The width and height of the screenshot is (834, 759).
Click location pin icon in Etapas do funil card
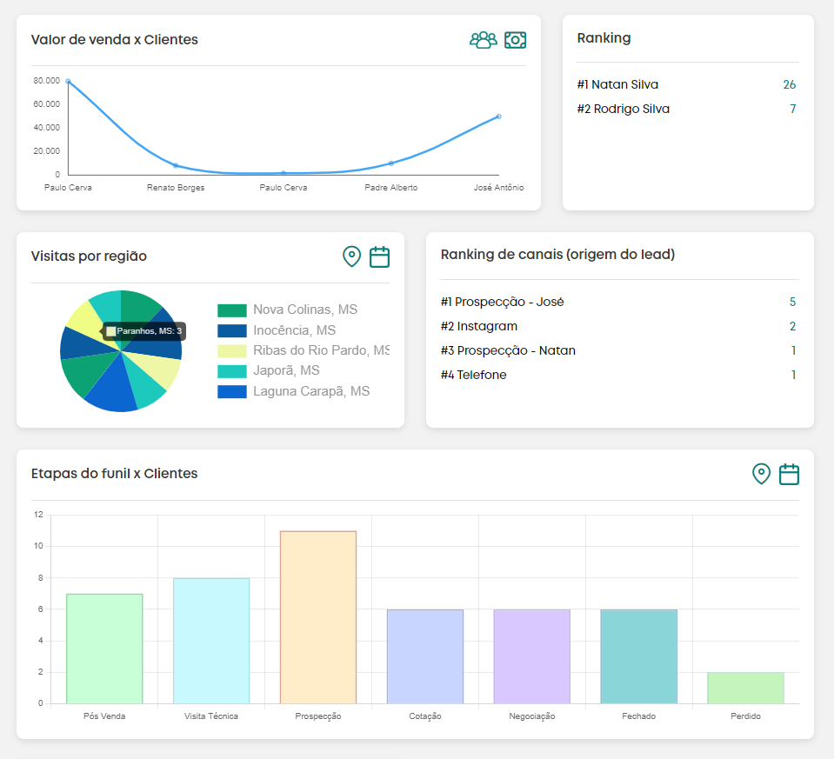761,474
